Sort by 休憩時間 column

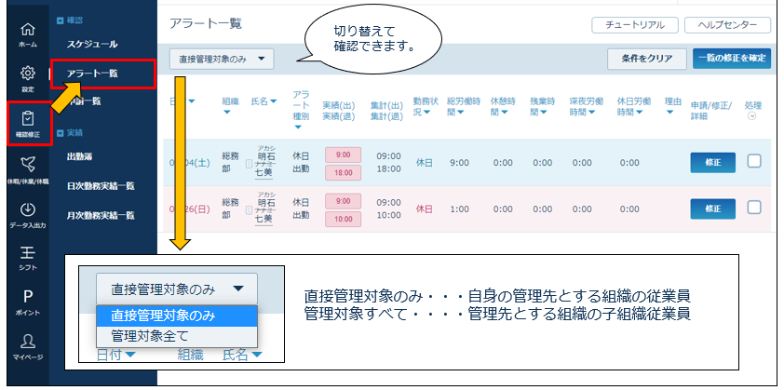503,106
